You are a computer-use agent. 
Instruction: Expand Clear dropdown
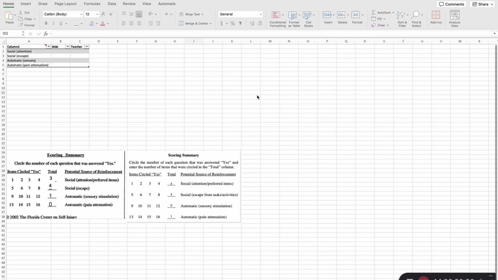[x=387, y=25]
